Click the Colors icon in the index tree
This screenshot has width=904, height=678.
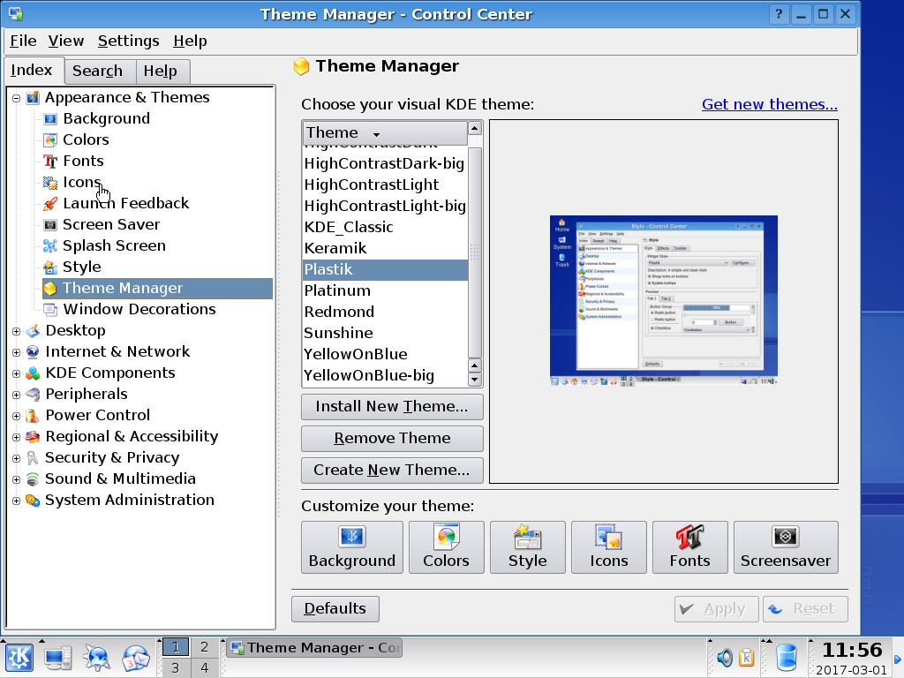coord(50,140)
